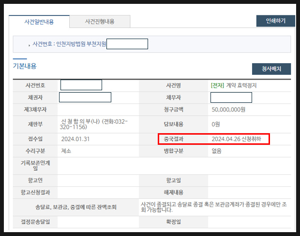300x236 pixels.
Task: Select the 사건번호 value box in table
Action: pyautogui.click(x=81, y=85)
